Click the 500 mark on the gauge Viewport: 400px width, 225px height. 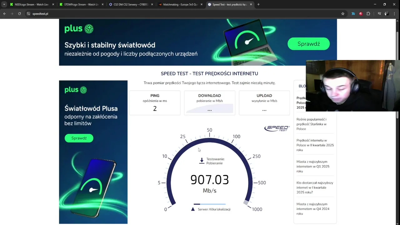point(262,183)
